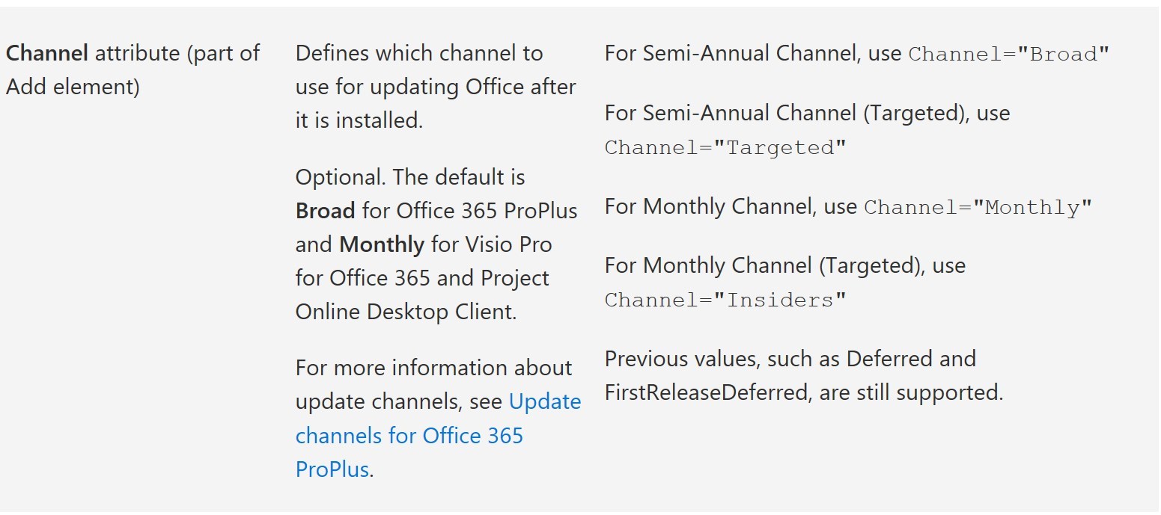Click the bold Channel attribute heading
This screenshot has width=1161, height=515.
point(47,53)
